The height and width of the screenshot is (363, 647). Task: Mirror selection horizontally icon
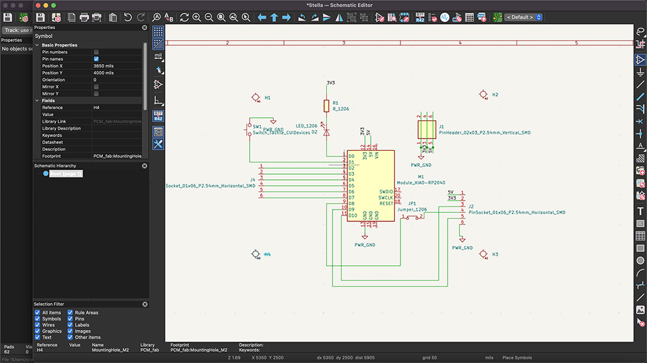(x=339, y=17)
